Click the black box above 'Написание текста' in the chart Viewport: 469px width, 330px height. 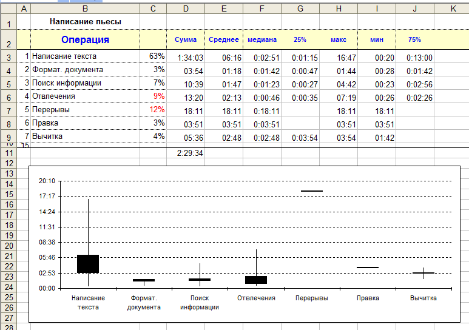88,264
